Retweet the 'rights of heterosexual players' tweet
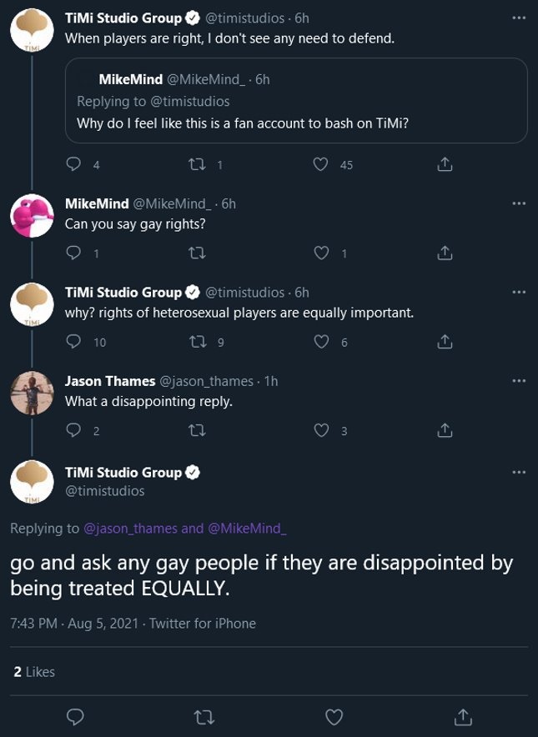Image resolution: width=538 pixels, height=737 pixels. pos(198,342)
